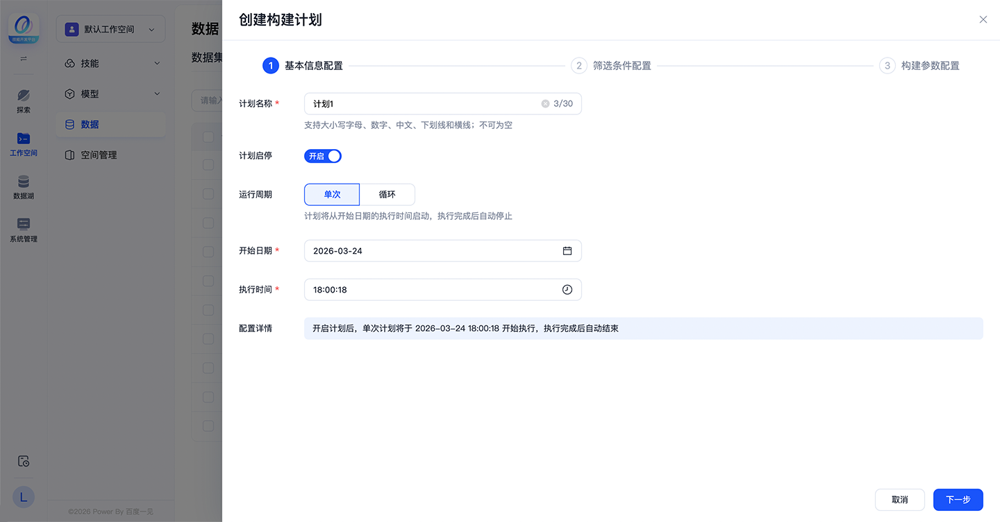Click into the 计划名称 input field
The width and height of the screenshot is (1000, 522).
(x=443, y=104)
